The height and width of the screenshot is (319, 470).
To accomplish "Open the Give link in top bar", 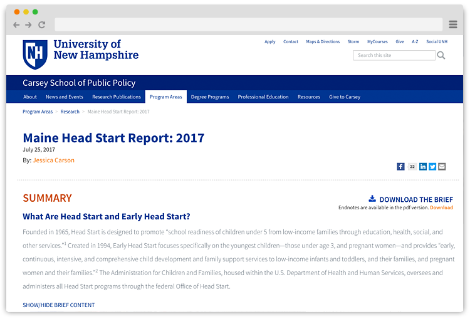I will pos(400,41).
